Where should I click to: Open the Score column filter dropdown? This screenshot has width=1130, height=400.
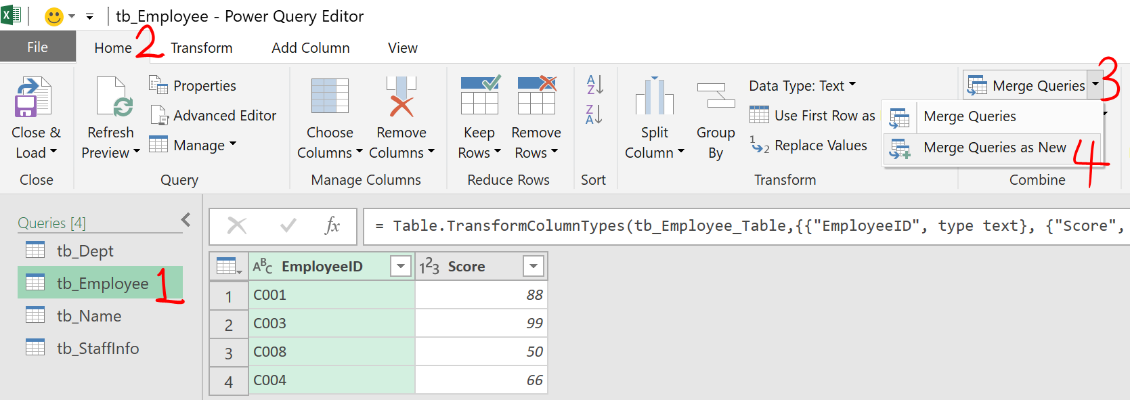pyautogui.click(x=534, y=267)
